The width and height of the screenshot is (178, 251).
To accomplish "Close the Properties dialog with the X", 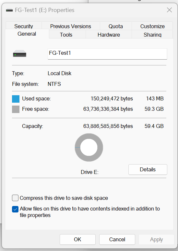I will (x=169, y=10).
